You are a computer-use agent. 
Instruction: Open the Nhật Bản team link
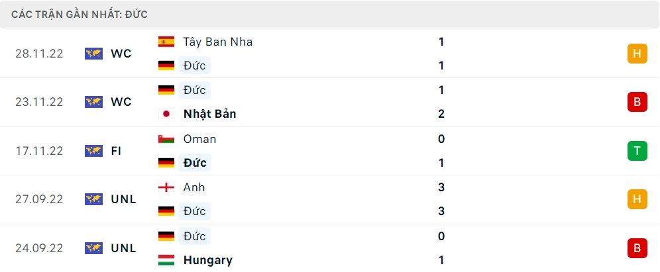(x=209, y=114)
